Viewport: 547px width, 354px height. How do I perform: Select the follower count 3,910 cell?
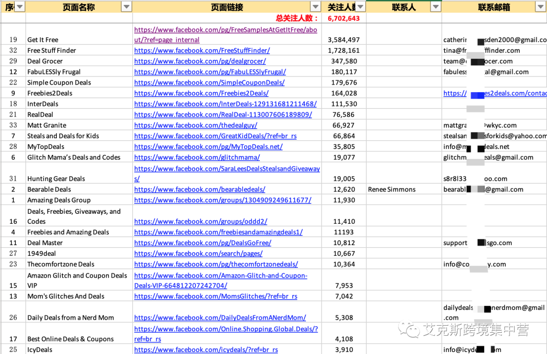pyautogui.click(x=343, y=349)
